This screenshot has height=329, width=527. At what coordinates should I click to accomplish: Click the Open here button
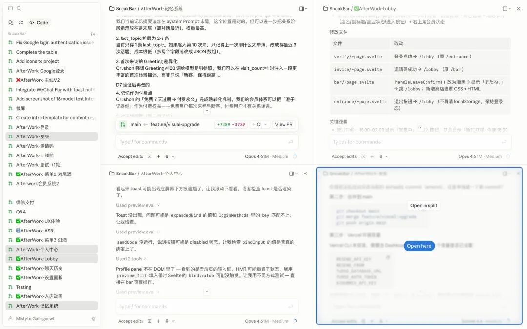(419, 246)
